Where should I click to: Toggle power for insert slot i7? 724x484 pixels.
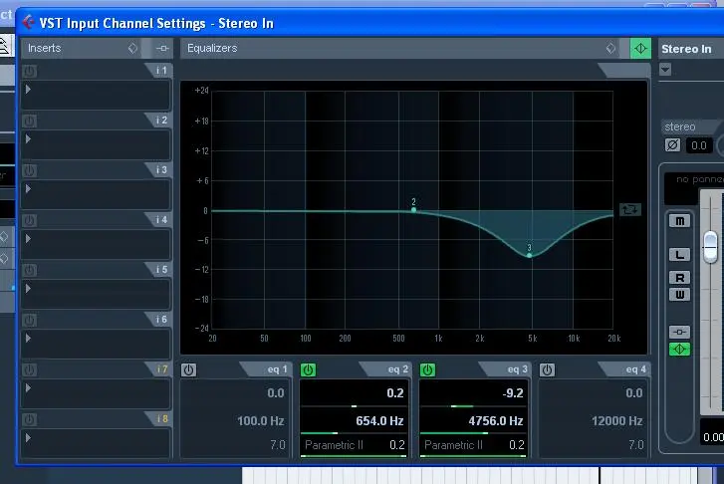[x=30, y=369]
